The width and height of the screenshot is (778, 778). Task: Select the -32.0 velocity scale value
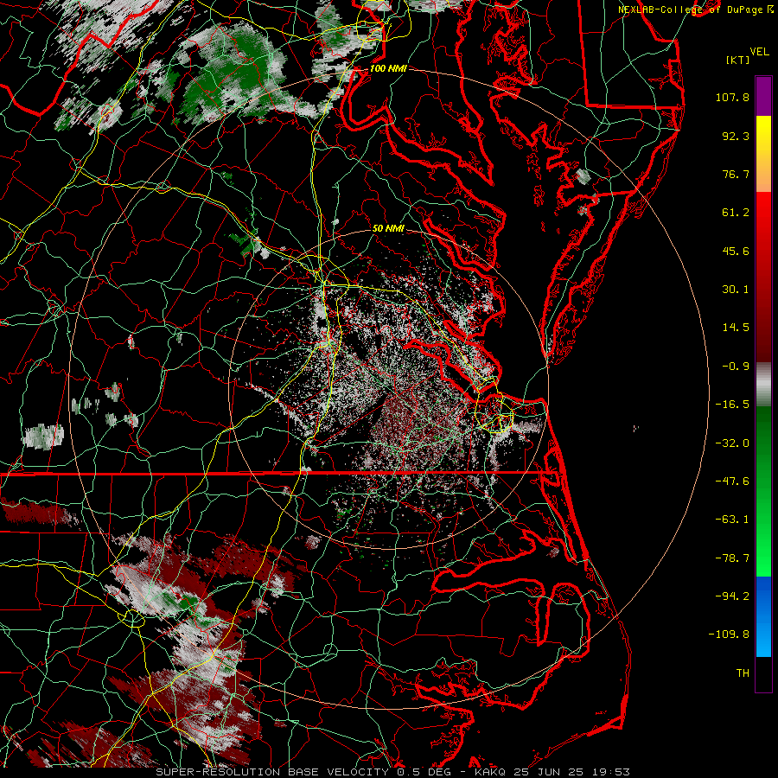[x=732, y=443]
